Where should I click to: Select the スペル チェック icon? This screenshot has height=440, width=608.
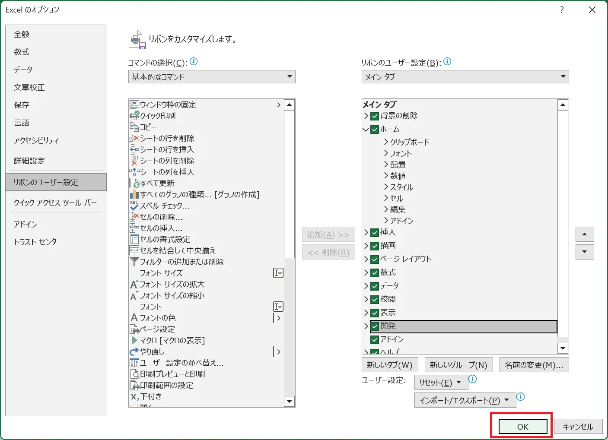pos(134,206)
